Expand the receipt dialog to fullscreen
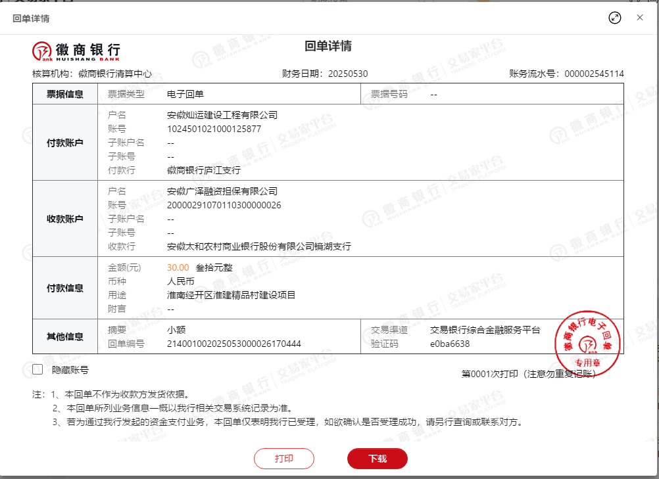The height and width of the screenshot is (479, 659). tap(615, 18)
